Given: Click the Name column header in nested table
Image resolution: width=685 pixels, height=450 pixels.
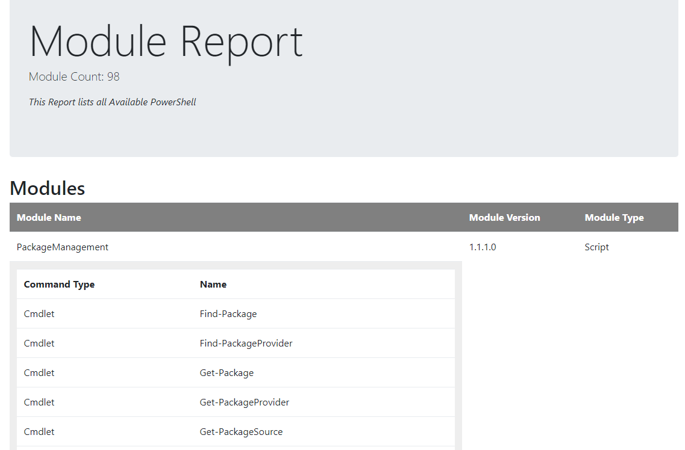Looking at the screenshot, I should (x=213, y=284).
